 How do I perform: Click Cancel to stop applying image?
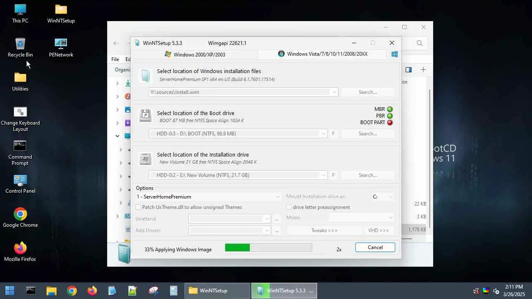(375, 248)
